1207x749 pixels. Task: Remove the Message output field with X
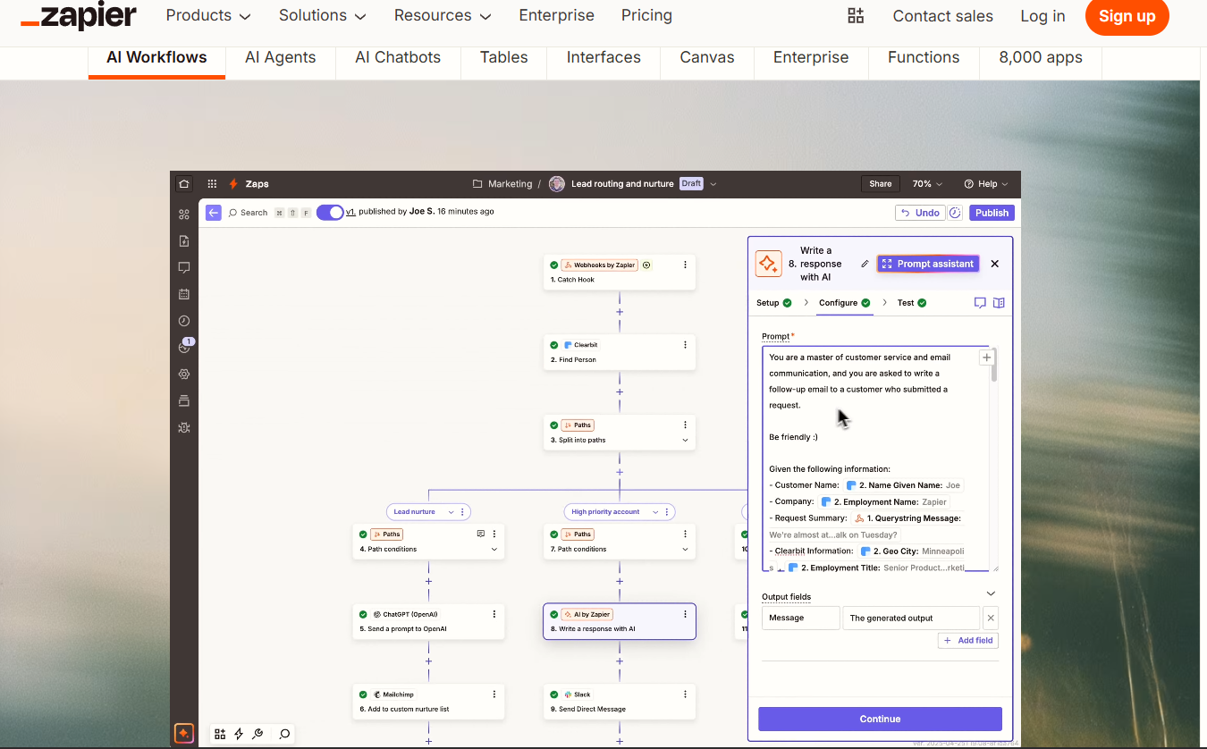[x=991, y=618]
